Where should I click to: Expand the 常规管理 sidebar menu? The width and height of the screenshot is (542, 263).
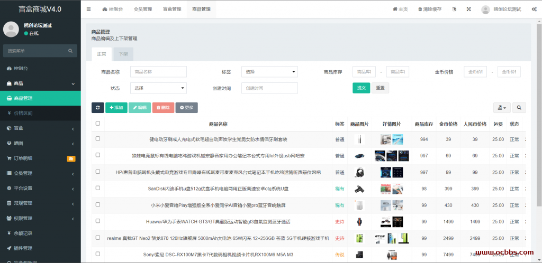(x=40, y=203)
